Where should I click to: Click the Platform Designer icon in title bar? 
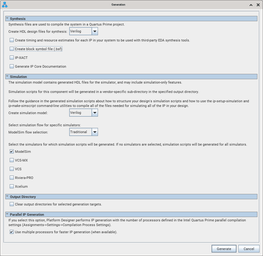5,5
